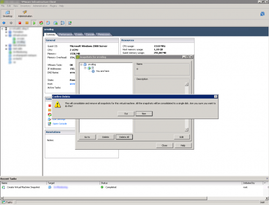Click reset icon in Commands panel

point(49,114)
